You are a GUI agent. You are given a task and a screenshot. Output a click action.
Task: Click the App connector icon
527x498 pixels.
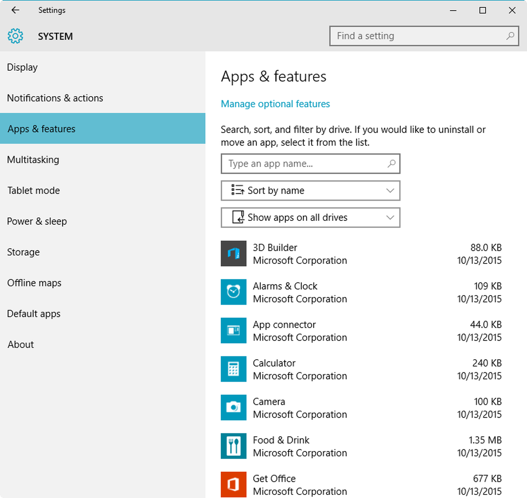coord(233,331)
